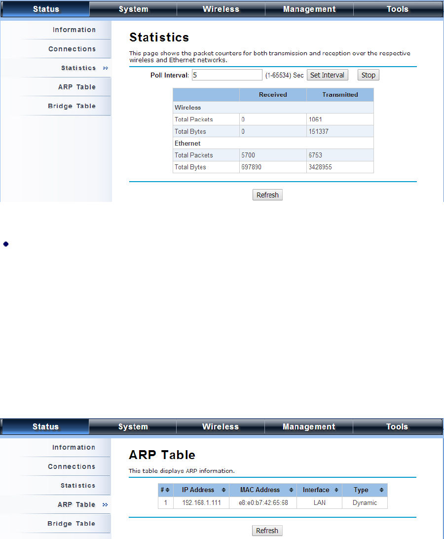Select Information in upper sidebar

pyautogui.click(x=74, y=30)
